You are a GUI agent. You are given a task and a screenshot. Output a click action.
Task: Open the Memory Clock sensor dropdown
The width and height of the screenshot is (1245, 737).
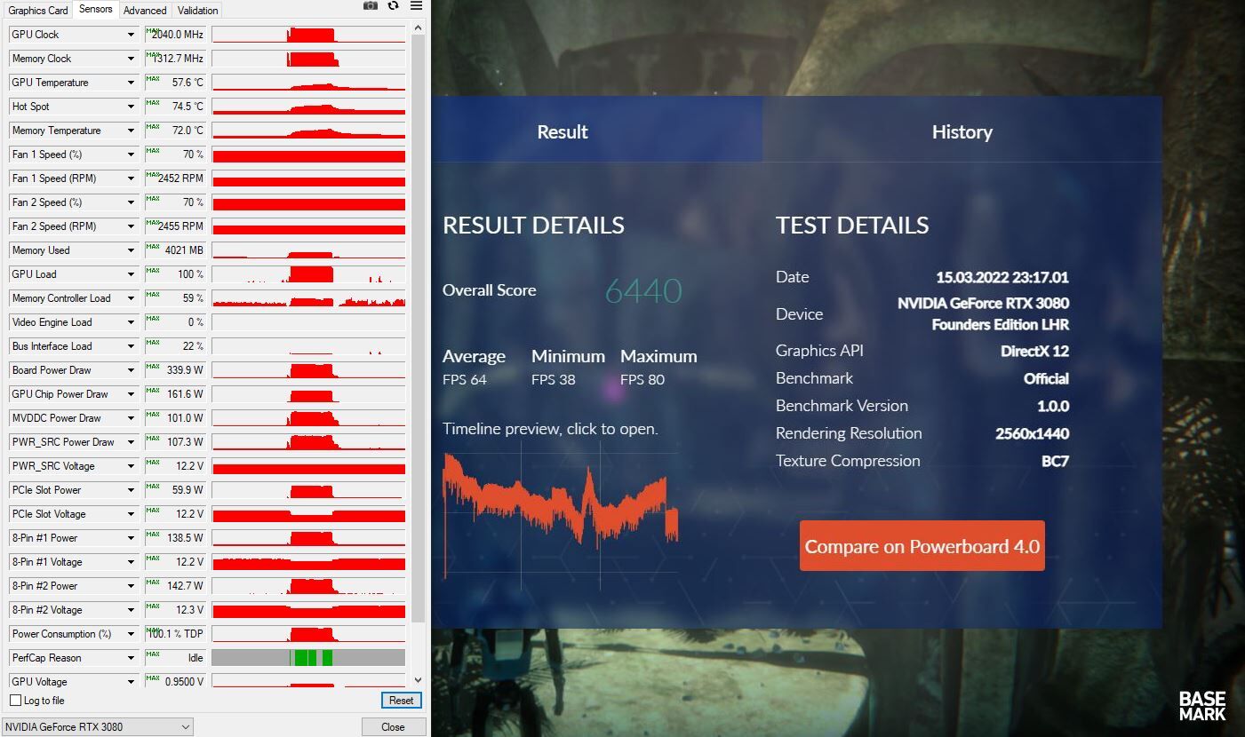tap(131, 59)
